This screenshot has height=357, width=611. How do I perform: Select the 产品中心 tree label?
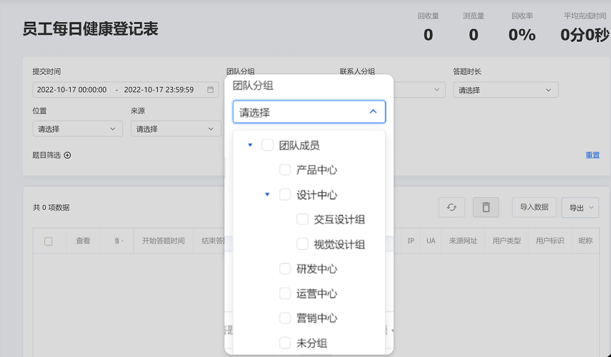[317, 170]
